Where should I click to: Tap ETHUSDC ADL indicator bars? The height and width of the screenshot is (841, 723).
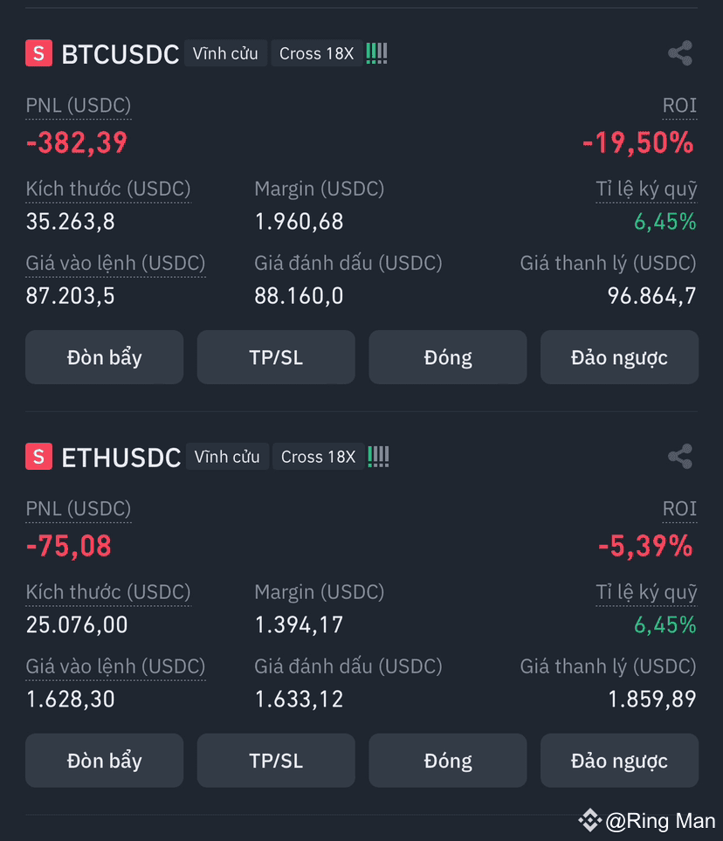point(378,457)
